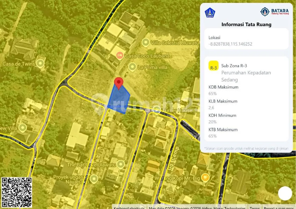Click the 'Informasi Tata Ruang' panel heading
296x209 pixels.
(x=246, y=24)
